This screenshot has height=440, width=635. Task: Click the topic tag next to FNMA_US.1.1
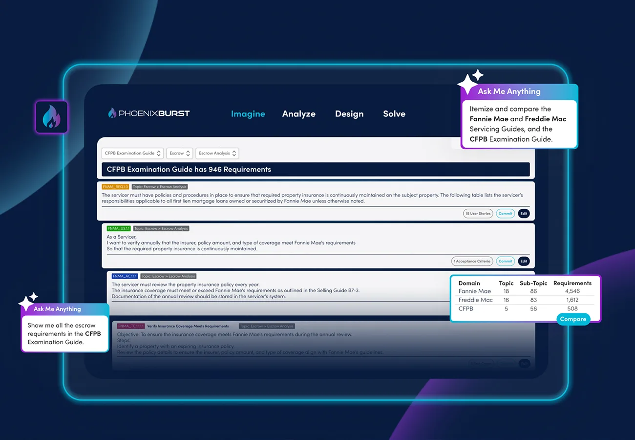162,228
